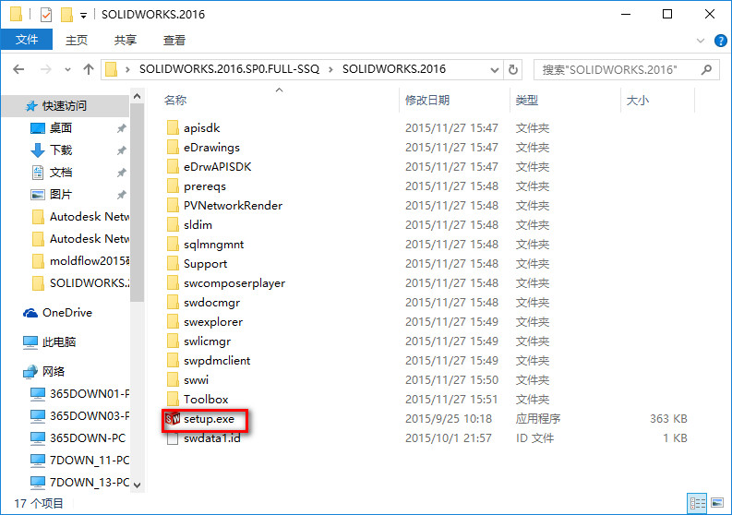
Task: Customize quick access toolbar dropdown arrow
Action: (x=84, y=16)
